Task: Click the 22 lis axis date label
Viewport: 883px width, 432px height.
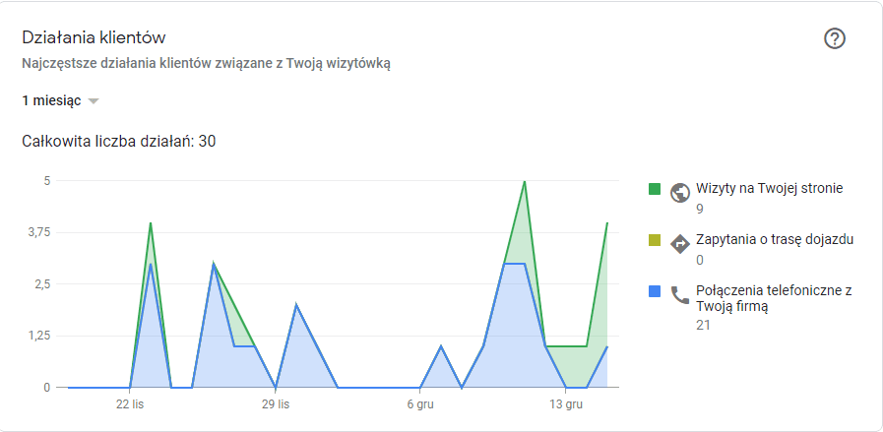Action: pos(130,404)
